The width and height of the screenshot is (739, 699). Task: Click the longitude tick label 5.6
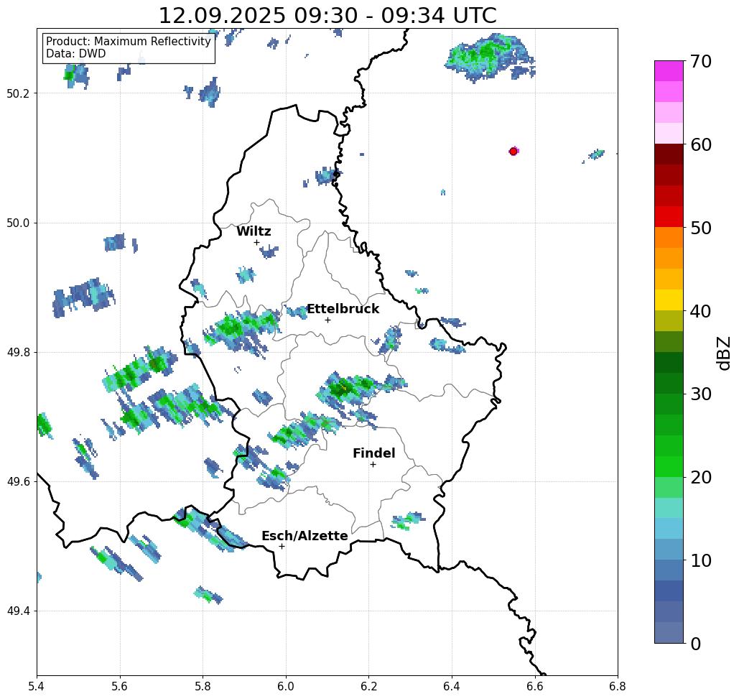[120, 686]
